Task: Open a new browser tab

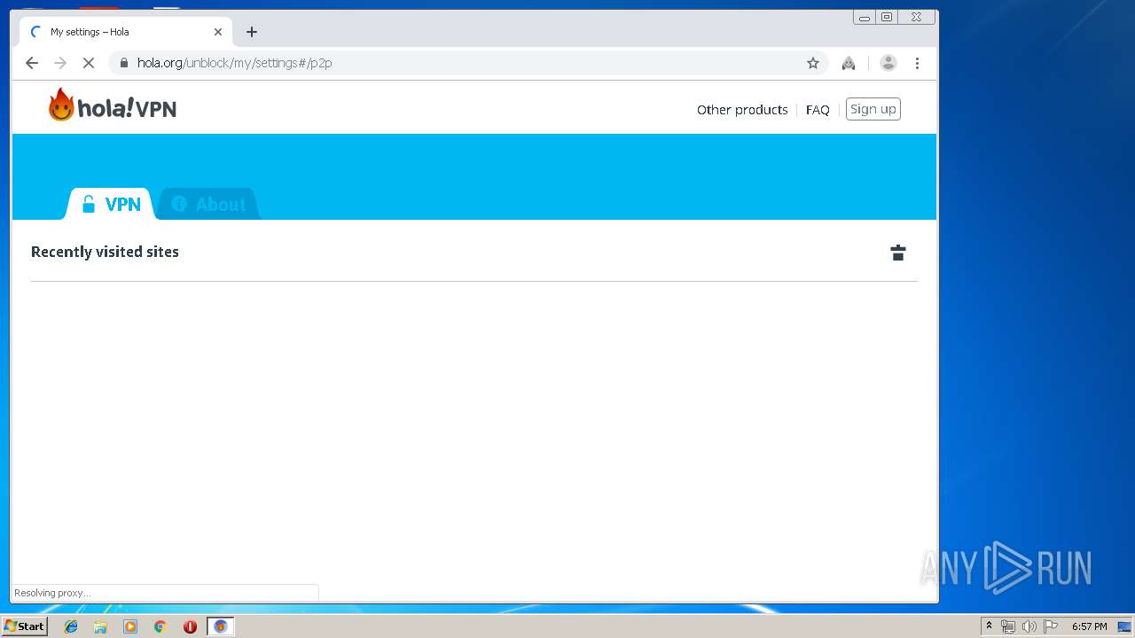Action: (x=252, y=32)
